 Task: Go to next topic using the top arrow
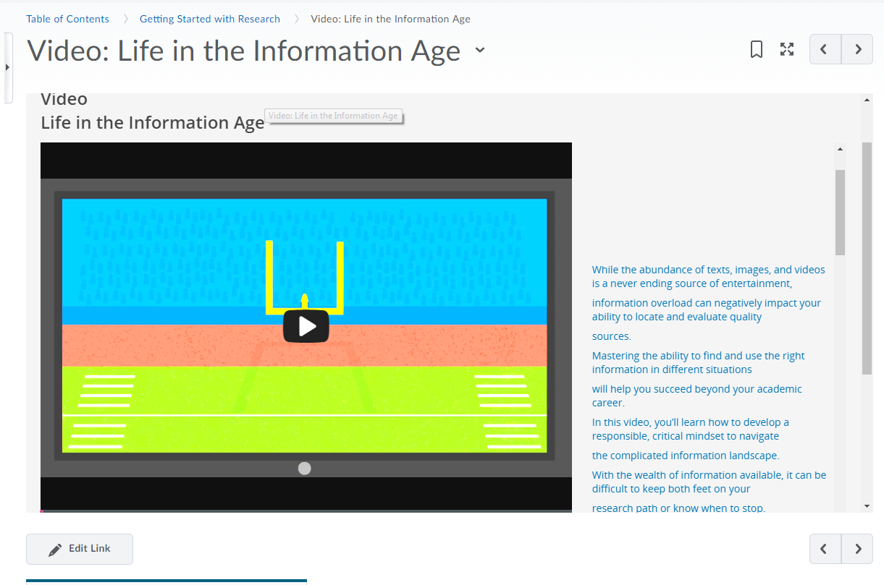[x=857, y=49]
